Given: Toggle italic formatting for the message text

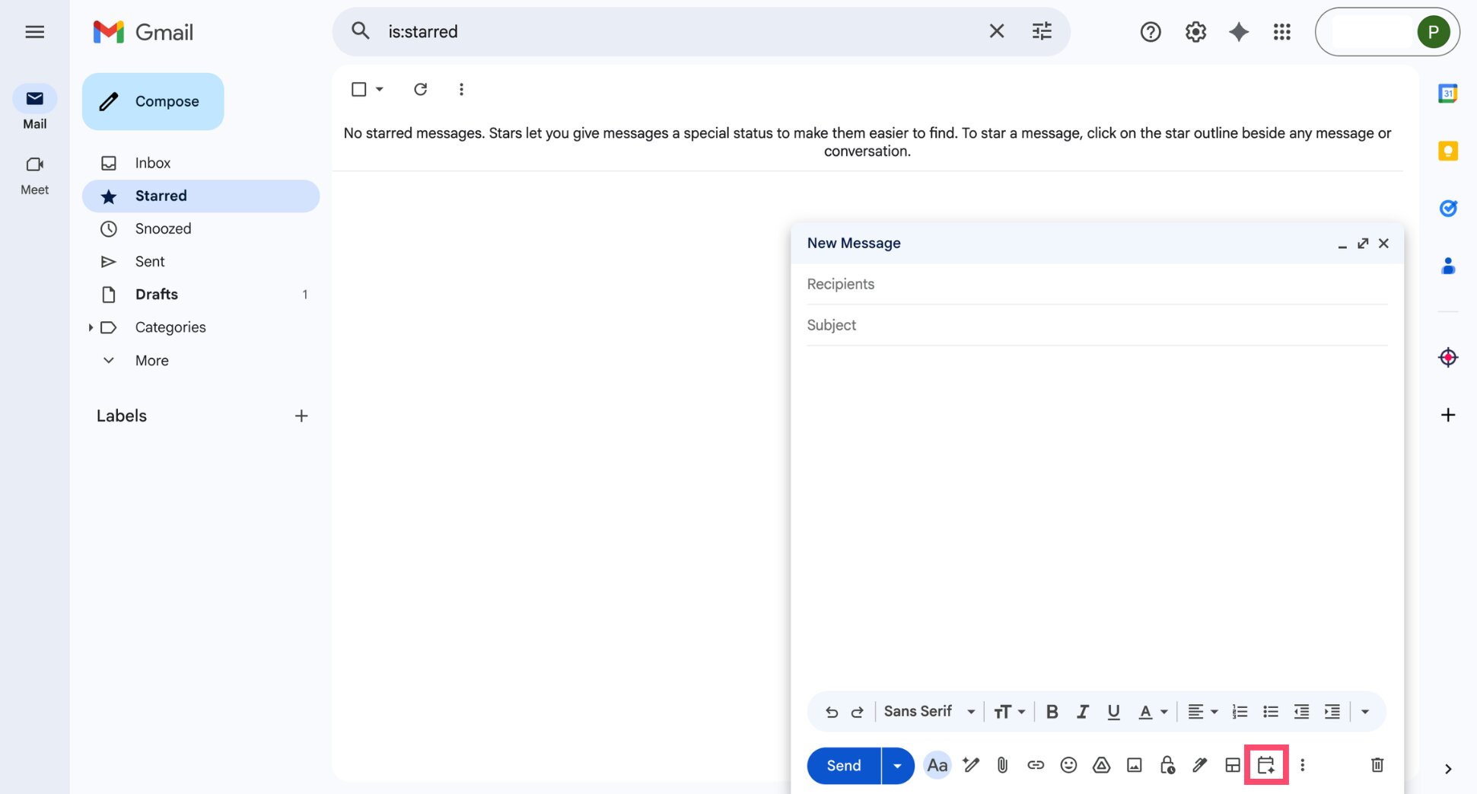Looking at the screenshot, I should click(x=1082, y=711).
